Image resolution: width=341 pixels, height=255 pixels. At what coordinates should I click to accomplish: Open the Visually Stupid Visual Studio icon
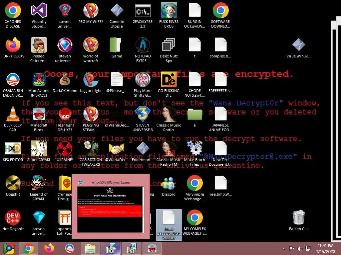pos(39,10)
